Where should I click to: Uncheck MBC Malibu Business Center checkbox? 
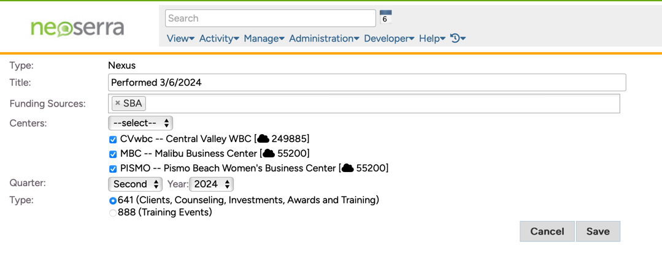[x=113, y=154]
